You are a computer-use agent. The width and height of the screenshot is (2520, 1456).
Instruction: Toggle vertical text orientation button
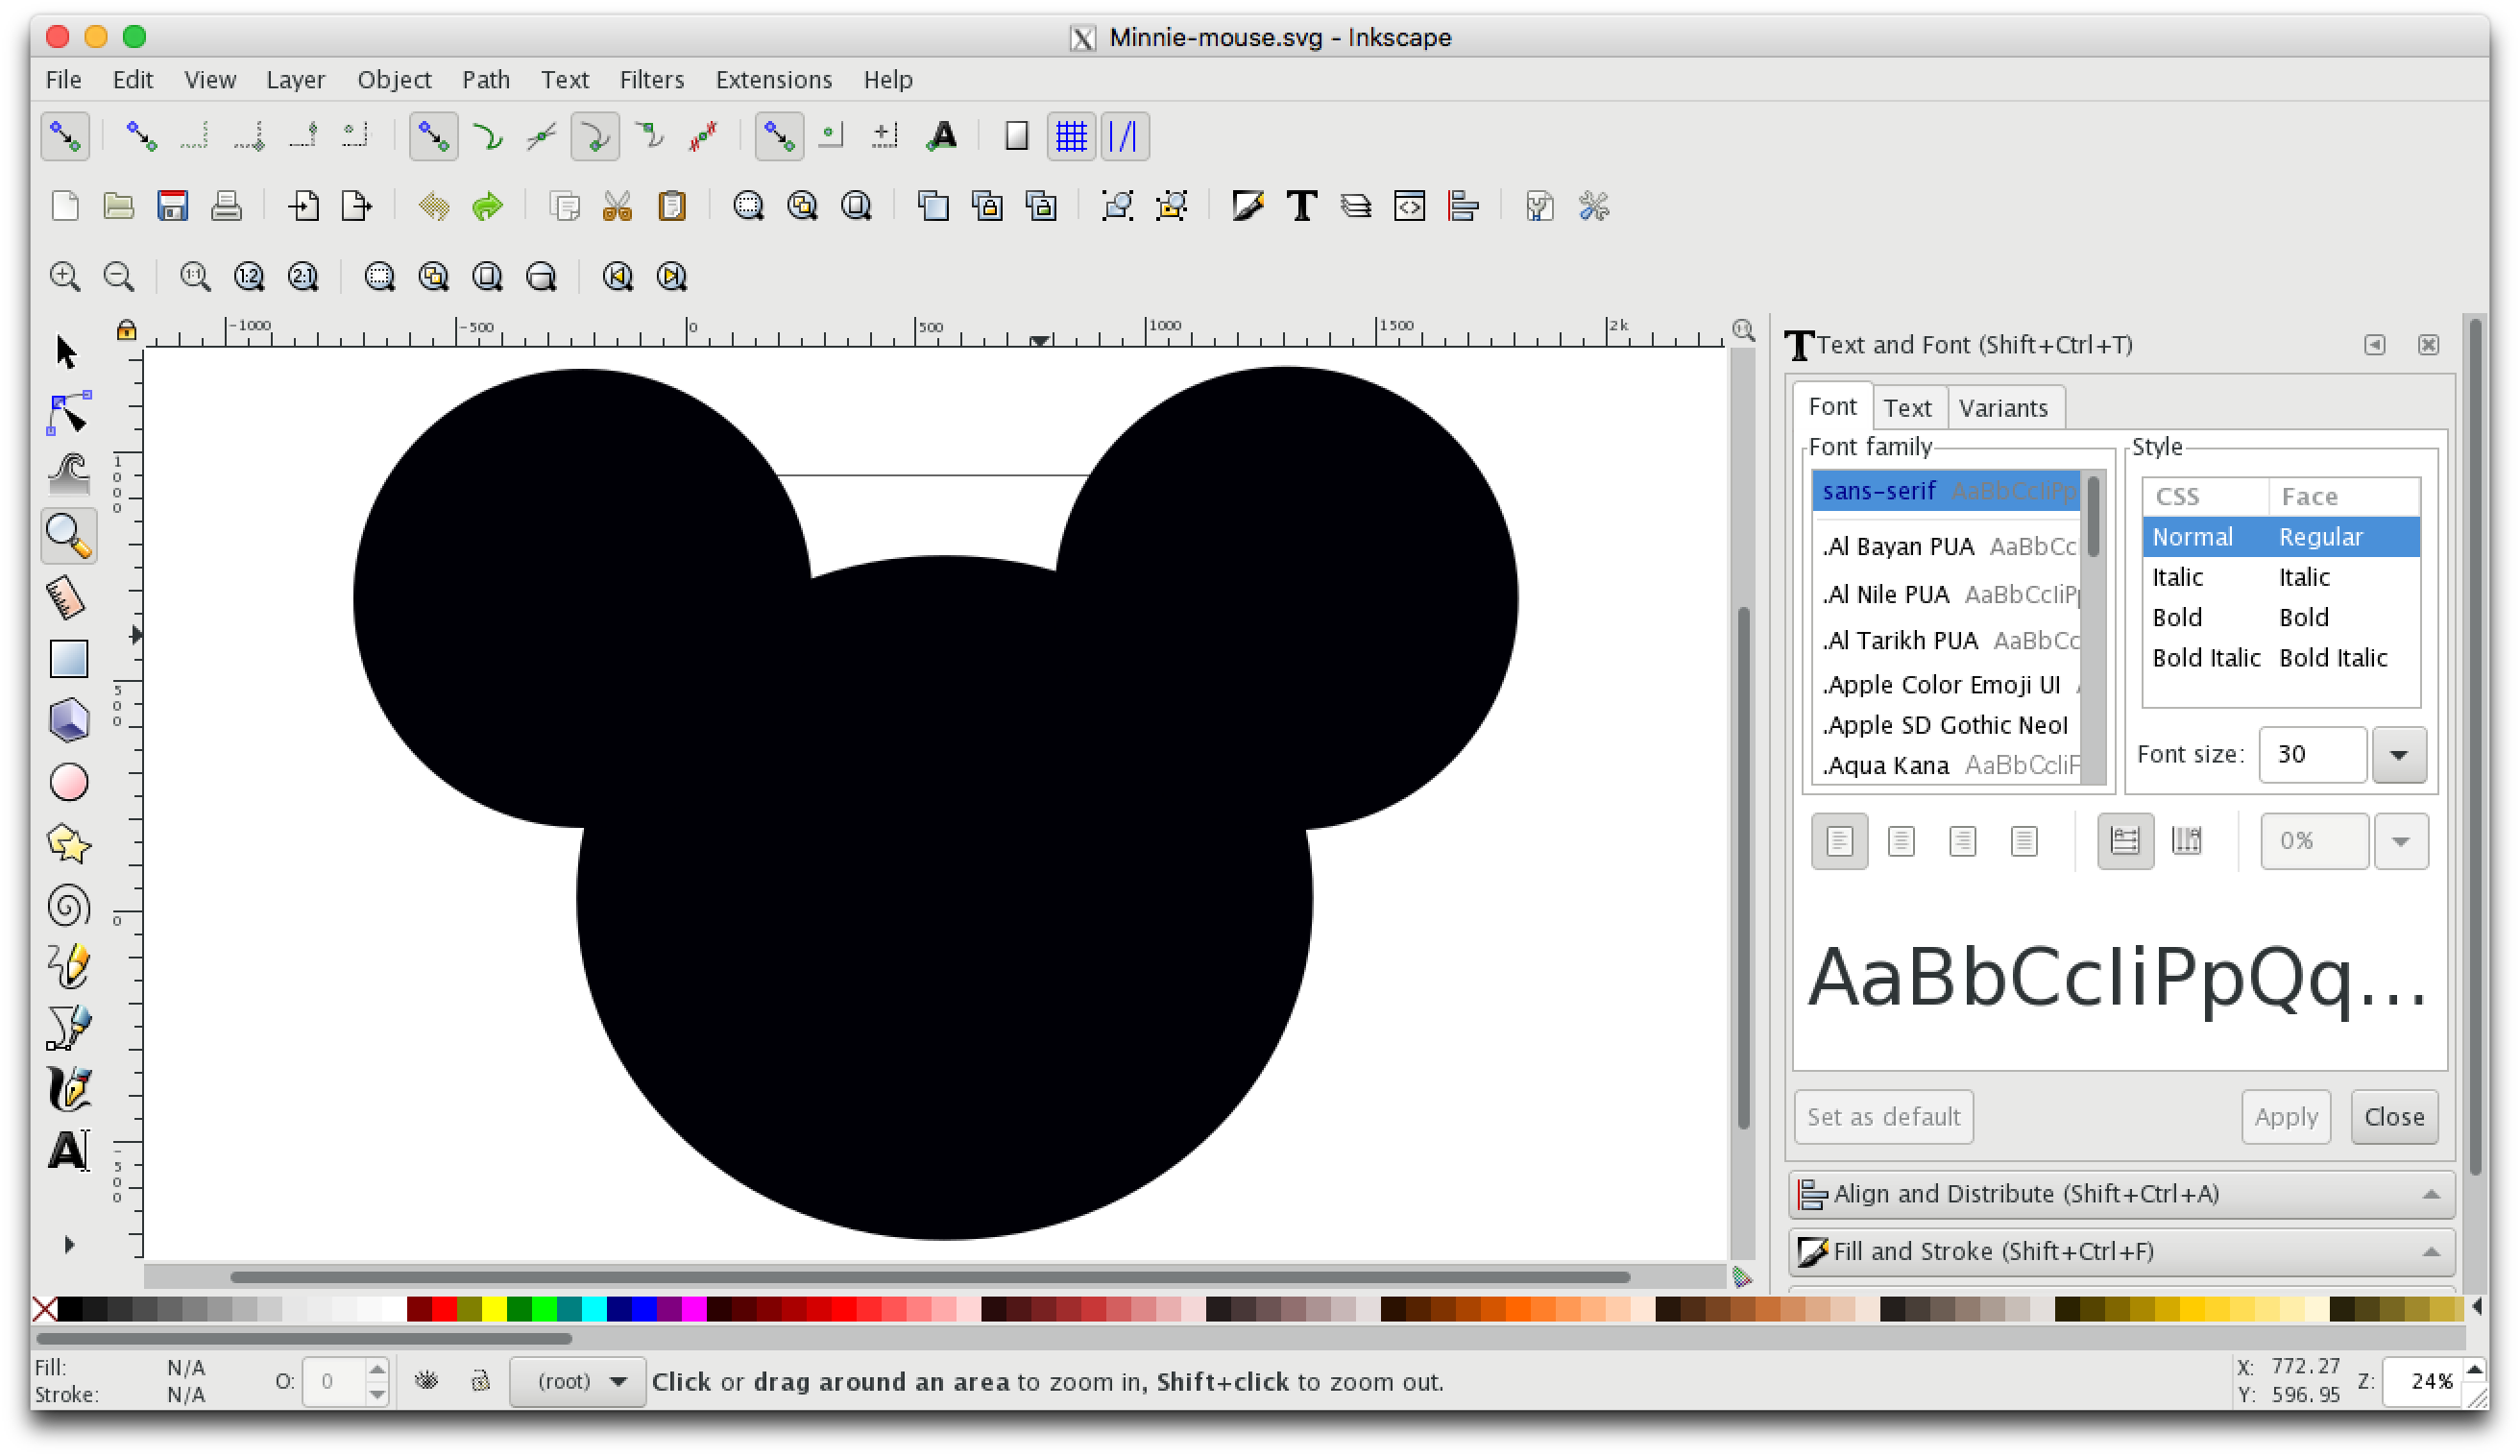coord(2186,841)
